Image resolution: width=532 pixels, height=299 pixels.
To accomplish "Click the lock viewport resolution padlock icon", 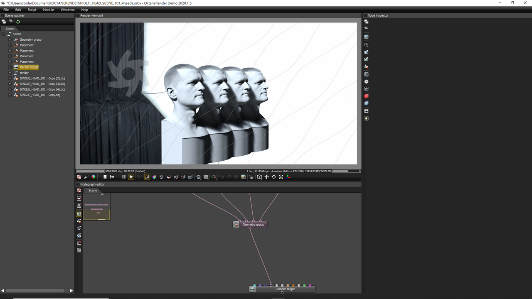I will pyautogui.click(x=251, y=177).
